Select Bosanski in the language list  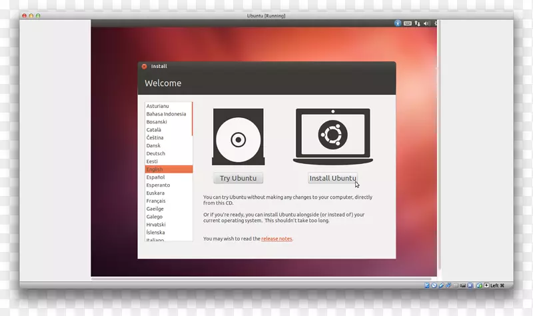click(x=169, y=122)
